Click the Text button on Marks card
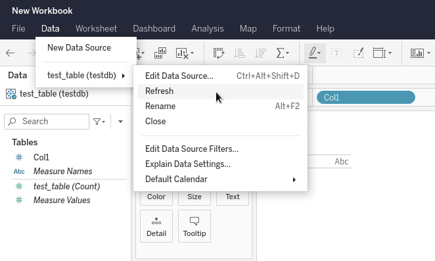Screen dimensions: 435x261 click(x=233, y=197)
